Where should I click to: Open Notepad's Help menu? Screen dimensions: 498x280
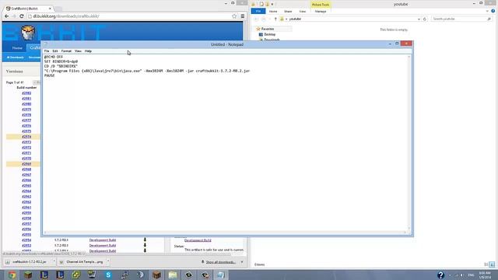click(88, 51)
